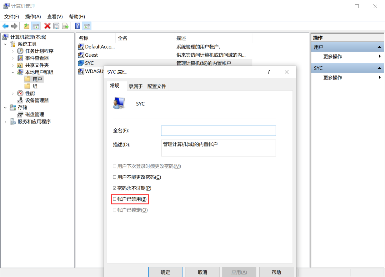
Task: Expand the 任务计划程序 tree node
Action: [13, 51]
